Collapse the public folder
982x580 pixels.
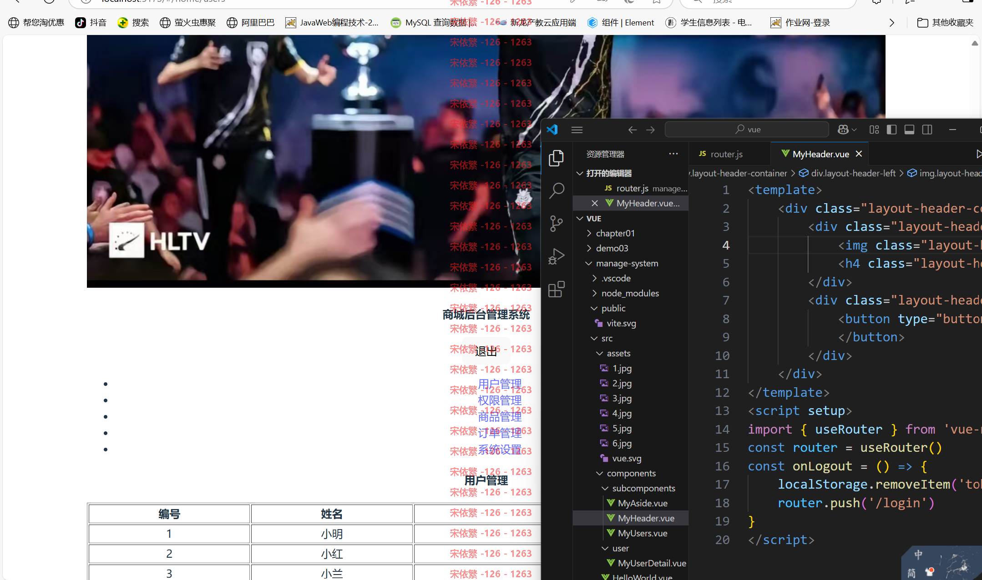[x=613, y=308]
